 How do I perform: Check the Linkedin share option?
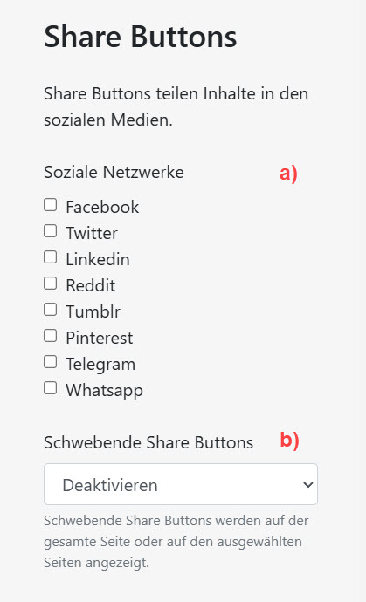coord(51,257)
